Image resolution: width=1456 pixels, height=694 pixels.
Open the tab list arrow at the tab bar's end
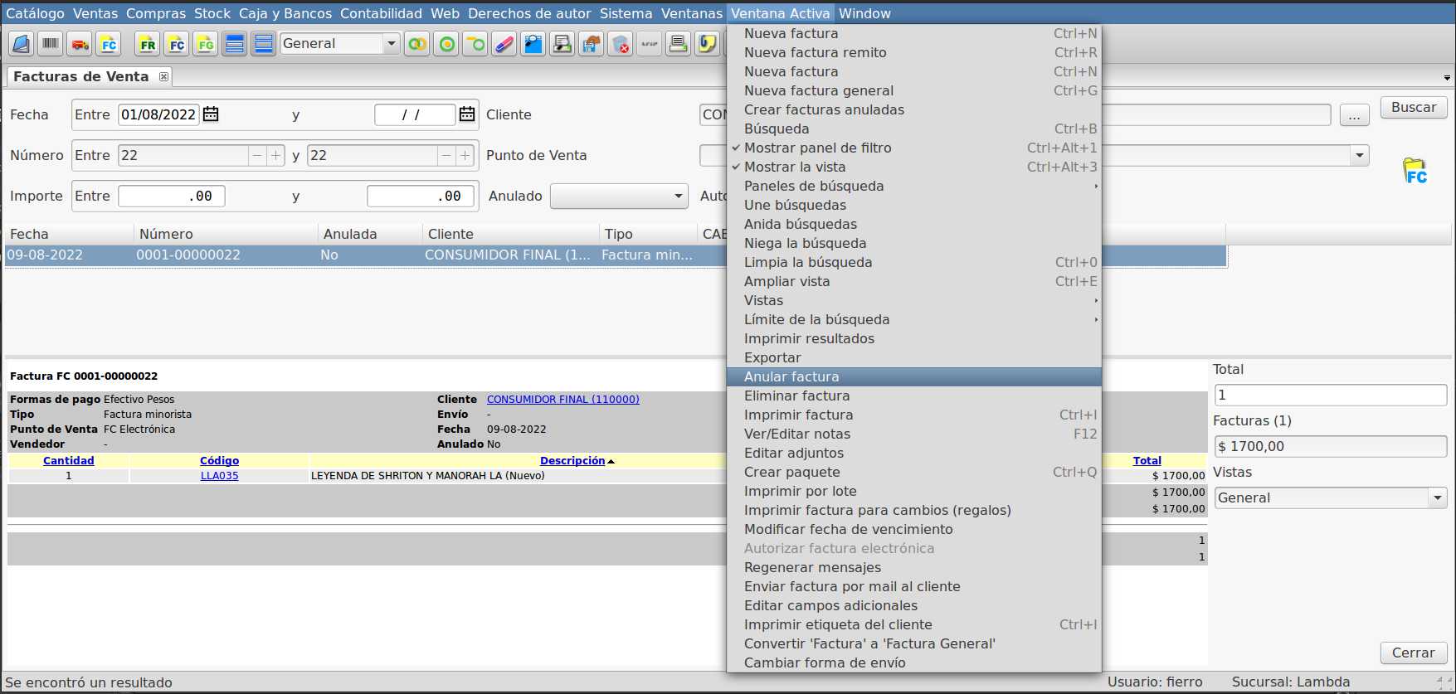[x=1447, y=78]
